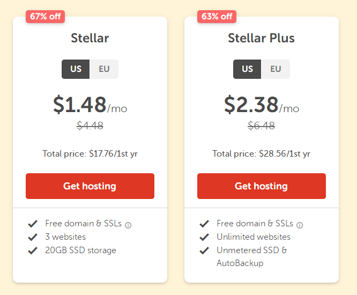This screenshot has height=295, width=357.
Task: Click info icon beside Stellar's Free domain & SSLs
Action: tap(128, 225)
